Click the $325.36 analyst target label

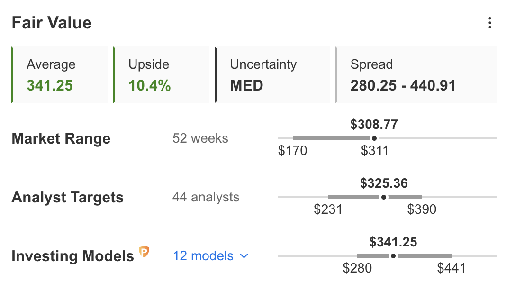coord(384,183)
